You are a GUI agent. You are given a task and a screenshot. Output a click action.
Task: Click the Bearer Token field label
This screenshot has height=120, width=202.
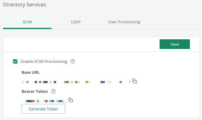35,92
